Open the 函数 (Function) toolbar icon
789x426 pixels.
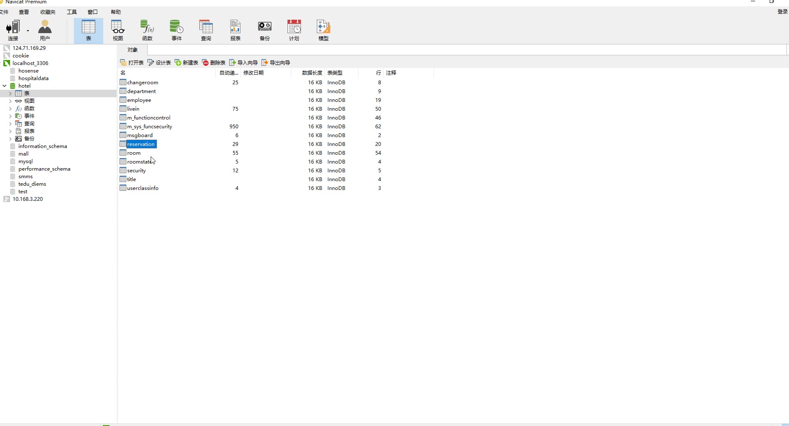[147, 30]
